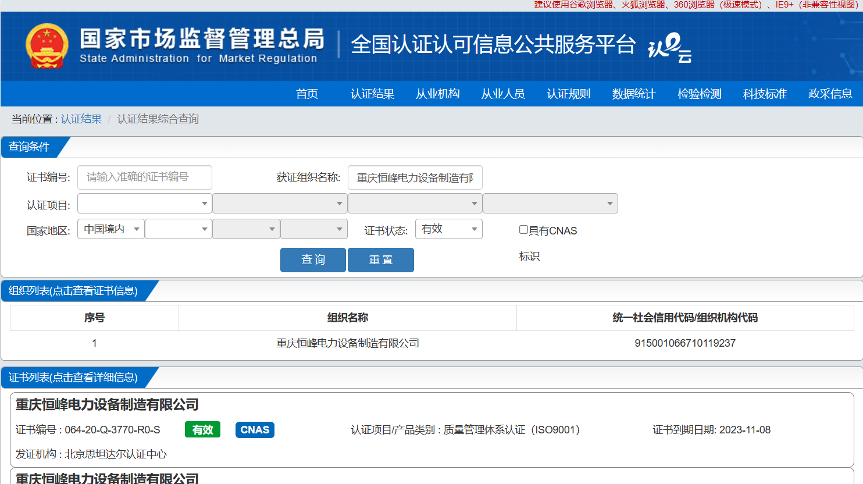This screenshot has height=484, width=863.
Task: Click the red browser recommendation notice
Action: (x=697, y=5)
